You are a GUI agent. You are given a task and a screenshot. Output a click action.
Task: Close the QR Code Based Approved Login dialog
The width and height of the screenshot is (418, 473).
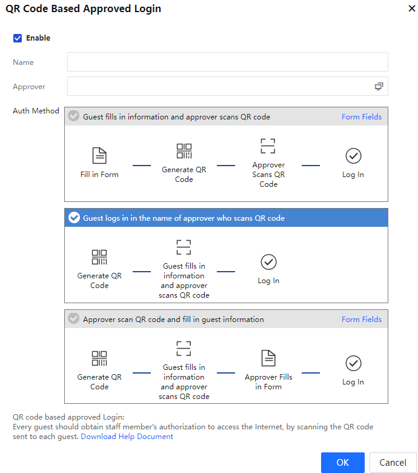coord(404,8)
